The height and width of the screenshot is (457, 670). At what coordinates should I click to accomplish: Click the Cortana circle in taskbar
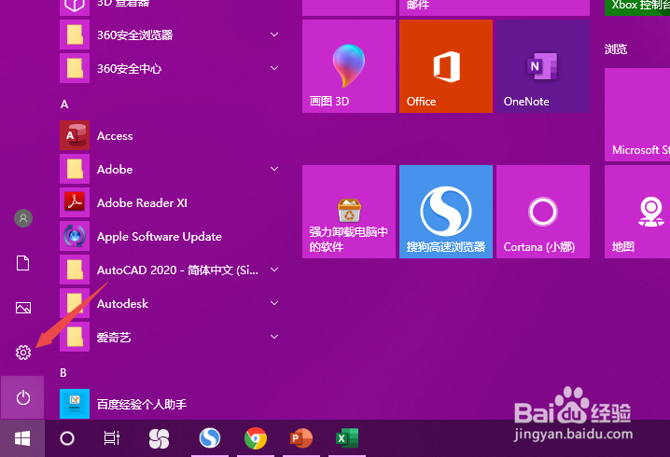click(x=67, y=438)
